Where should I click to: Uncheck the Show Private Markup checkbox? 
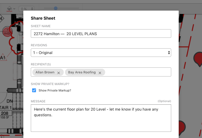tap(34, 90)
